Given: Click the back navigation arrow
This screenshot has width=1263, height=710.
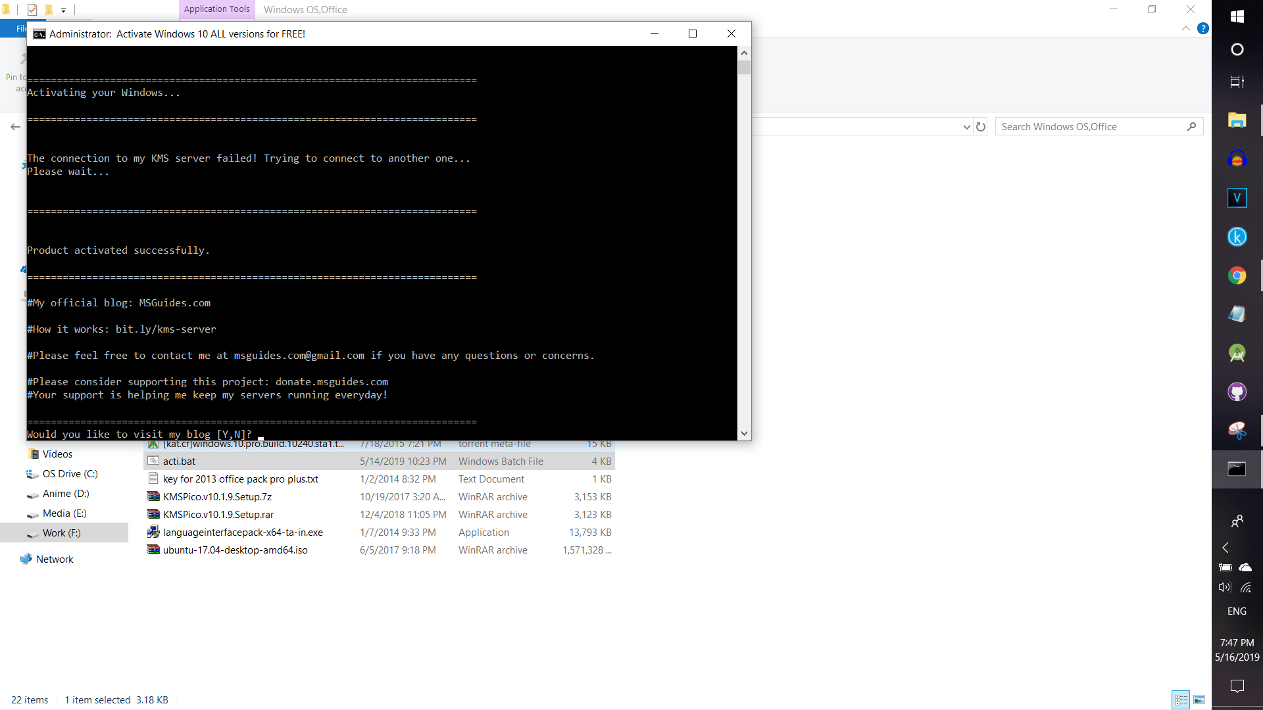Looking at the screenshot, I should [15, 126].
